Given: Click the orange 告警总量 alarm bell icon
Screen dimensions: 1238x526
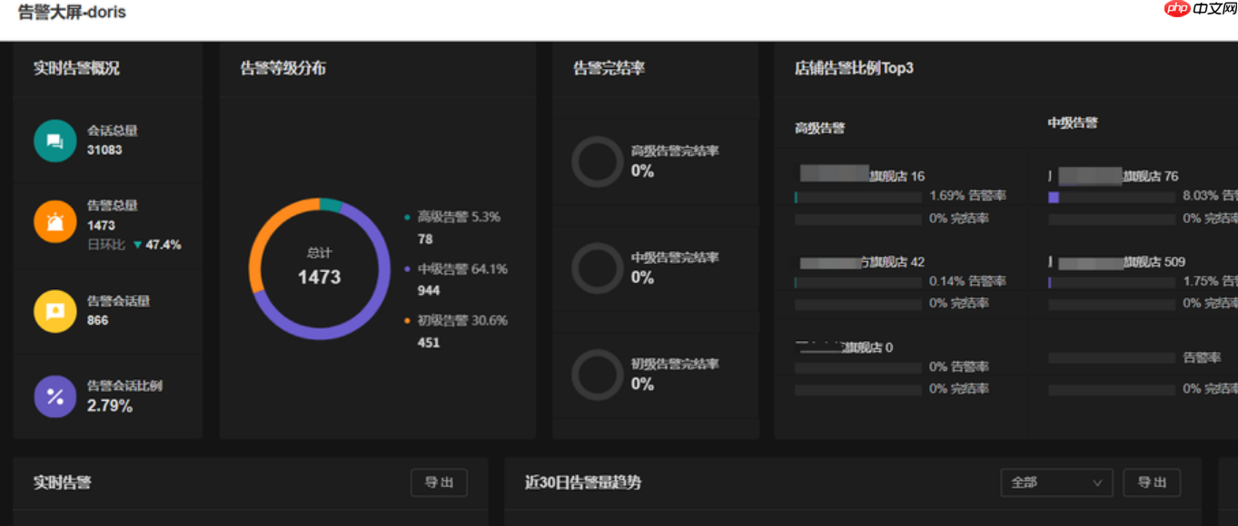Looking at the screenshot, I should (x=54, y=220).
